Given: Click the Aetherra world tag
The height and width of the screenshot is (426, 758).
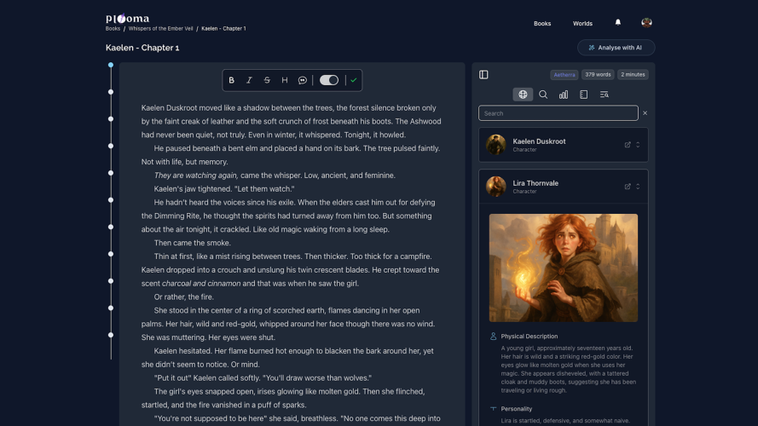Looking at the screenshot, I should [x=564, y=74].
